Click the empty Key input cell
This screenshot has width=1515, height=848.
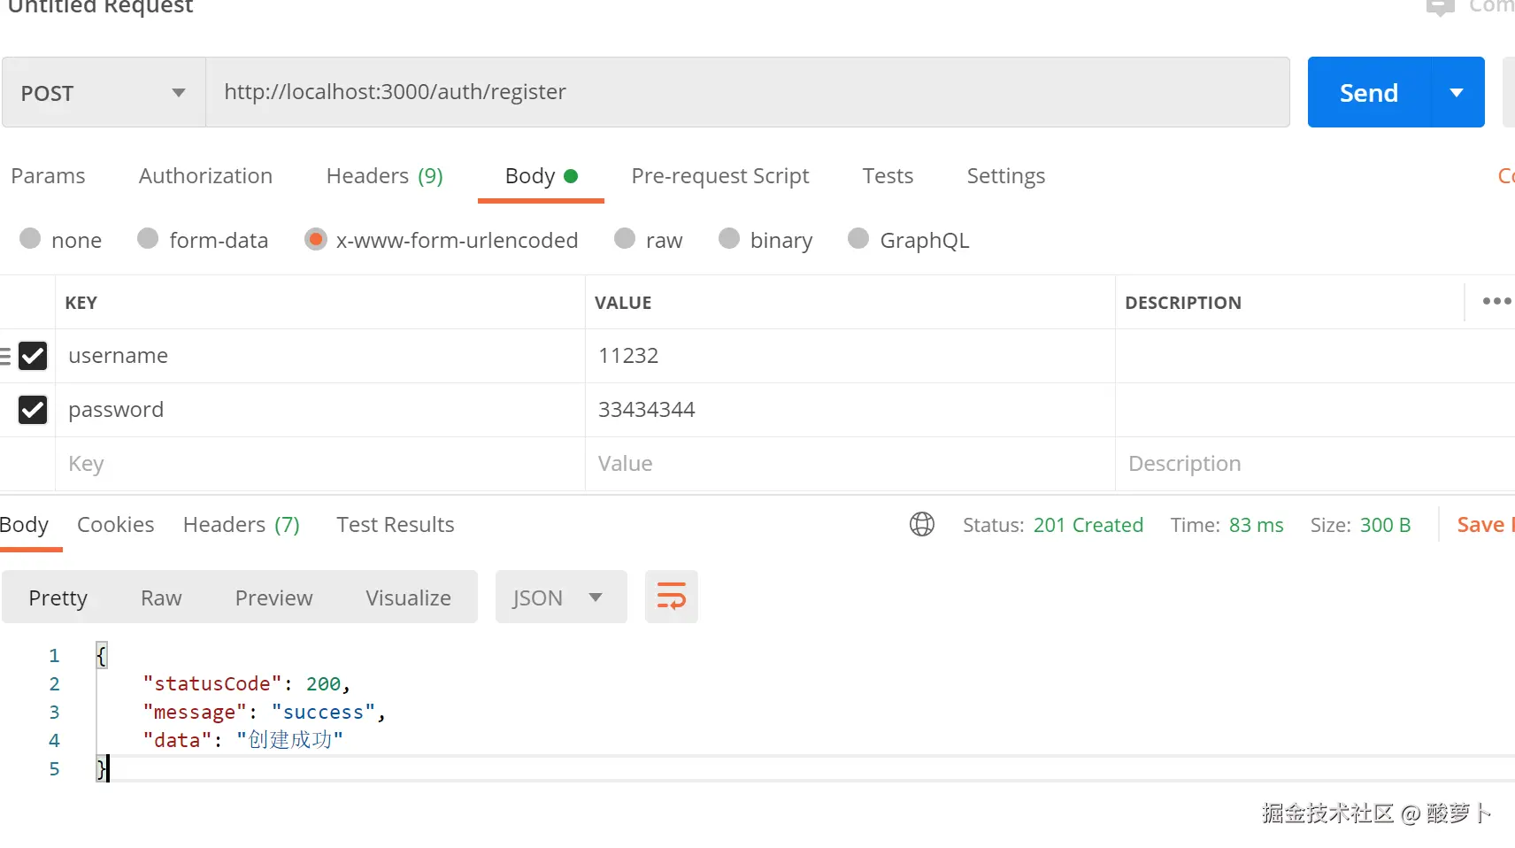tap(320, 464)
